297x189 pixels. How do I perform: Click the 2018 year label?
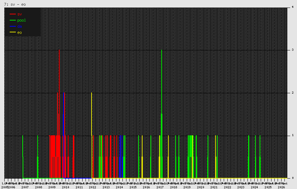pos(174,187)
